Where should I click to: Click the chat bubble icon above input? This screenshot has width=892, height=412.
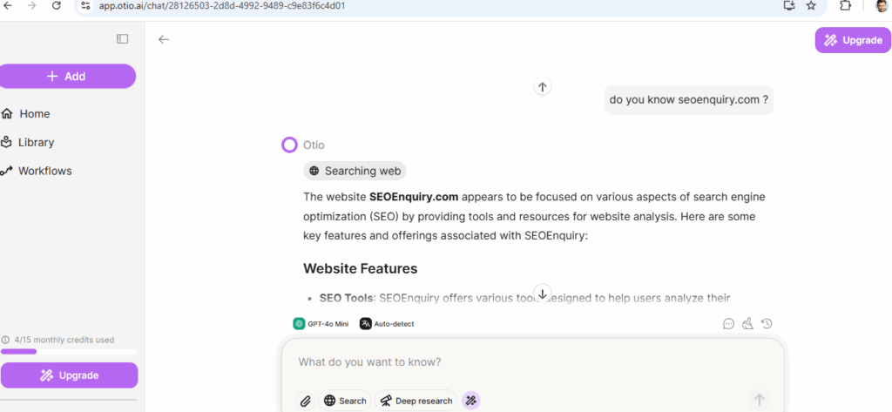coord(729,324)
